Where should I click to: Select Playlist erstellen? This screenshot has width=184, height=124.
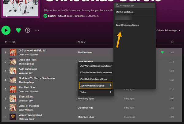coord(125,12)
